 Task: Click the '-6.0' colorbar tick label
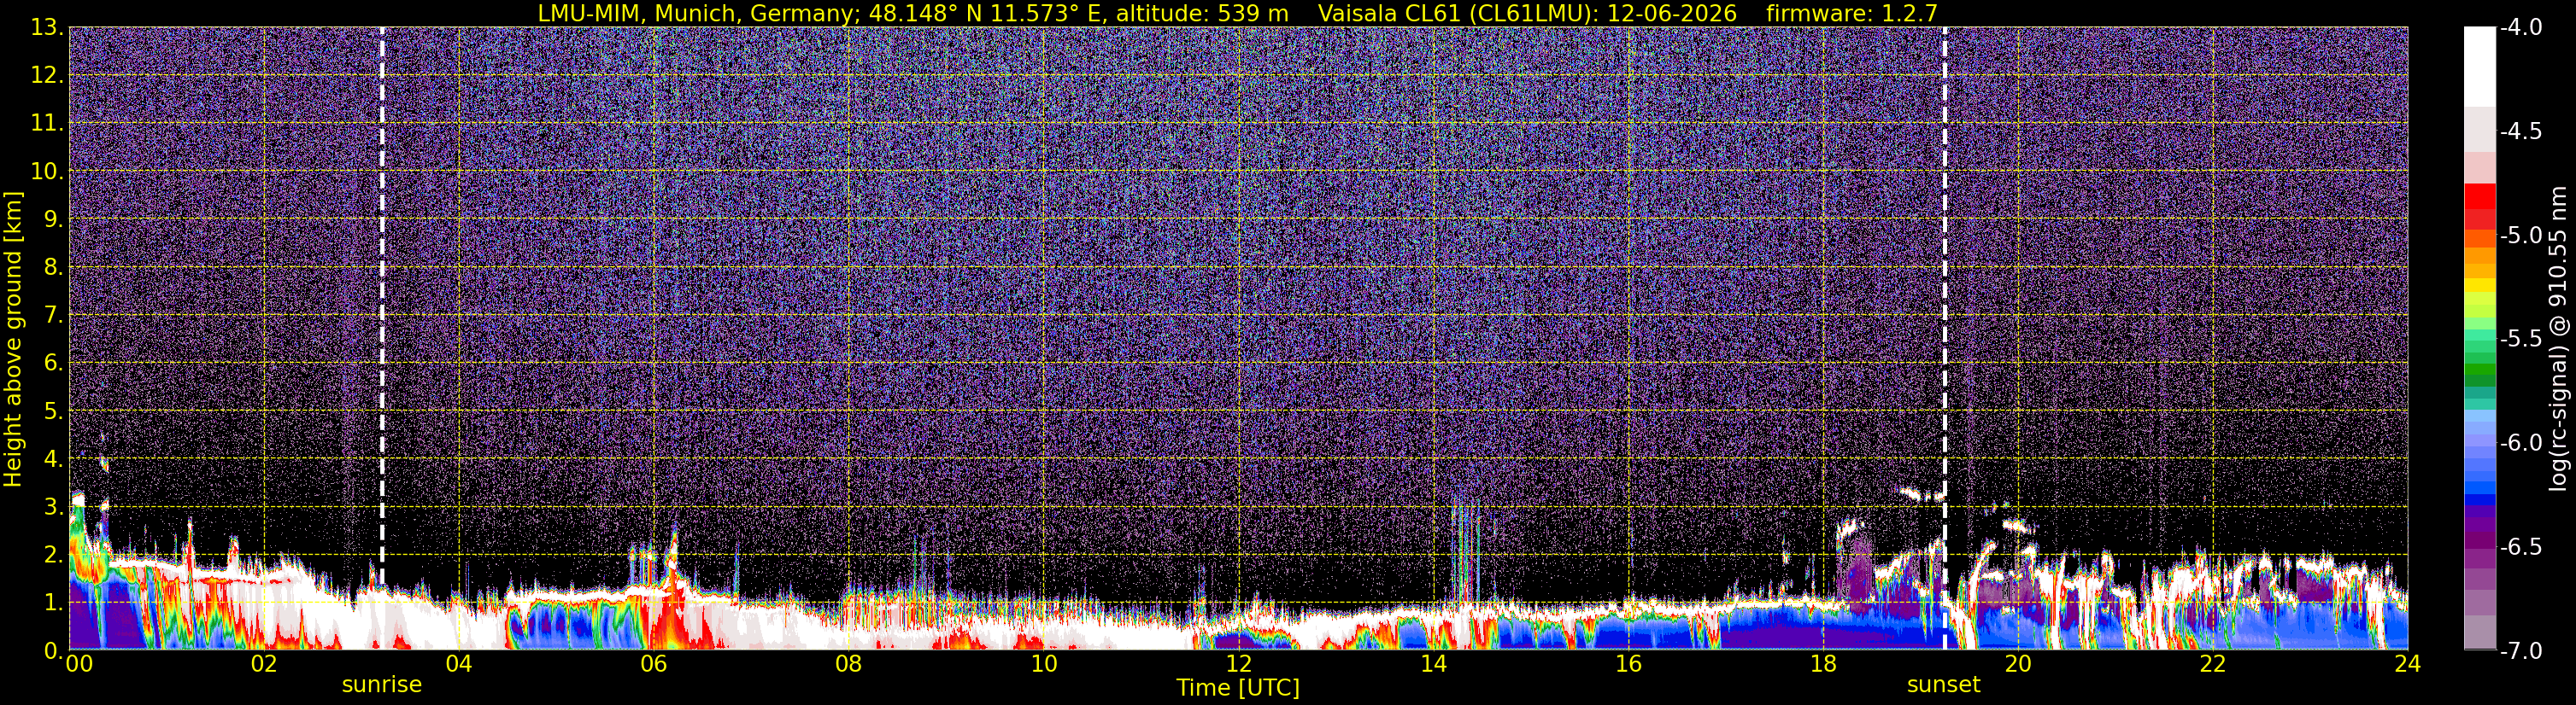tap(2520, 442)
